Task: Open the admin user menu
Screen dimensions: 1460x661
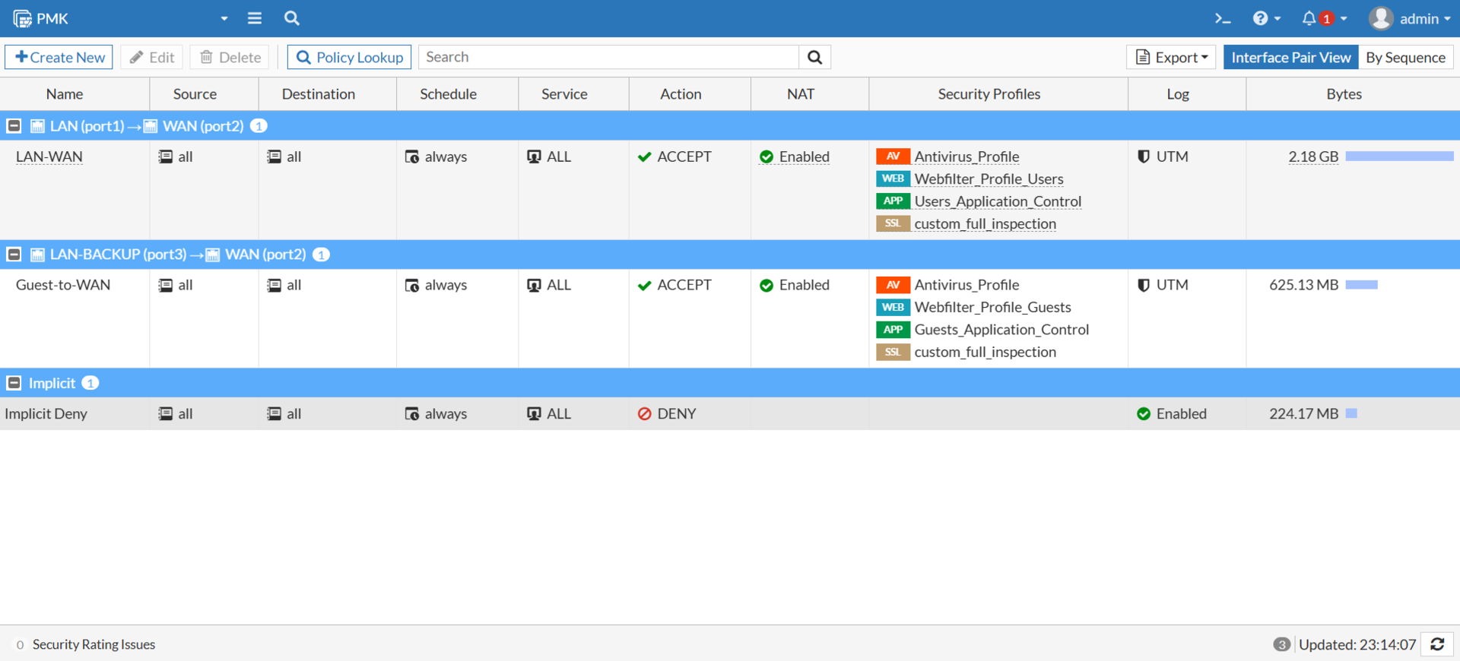Action: coord(1409,18)
